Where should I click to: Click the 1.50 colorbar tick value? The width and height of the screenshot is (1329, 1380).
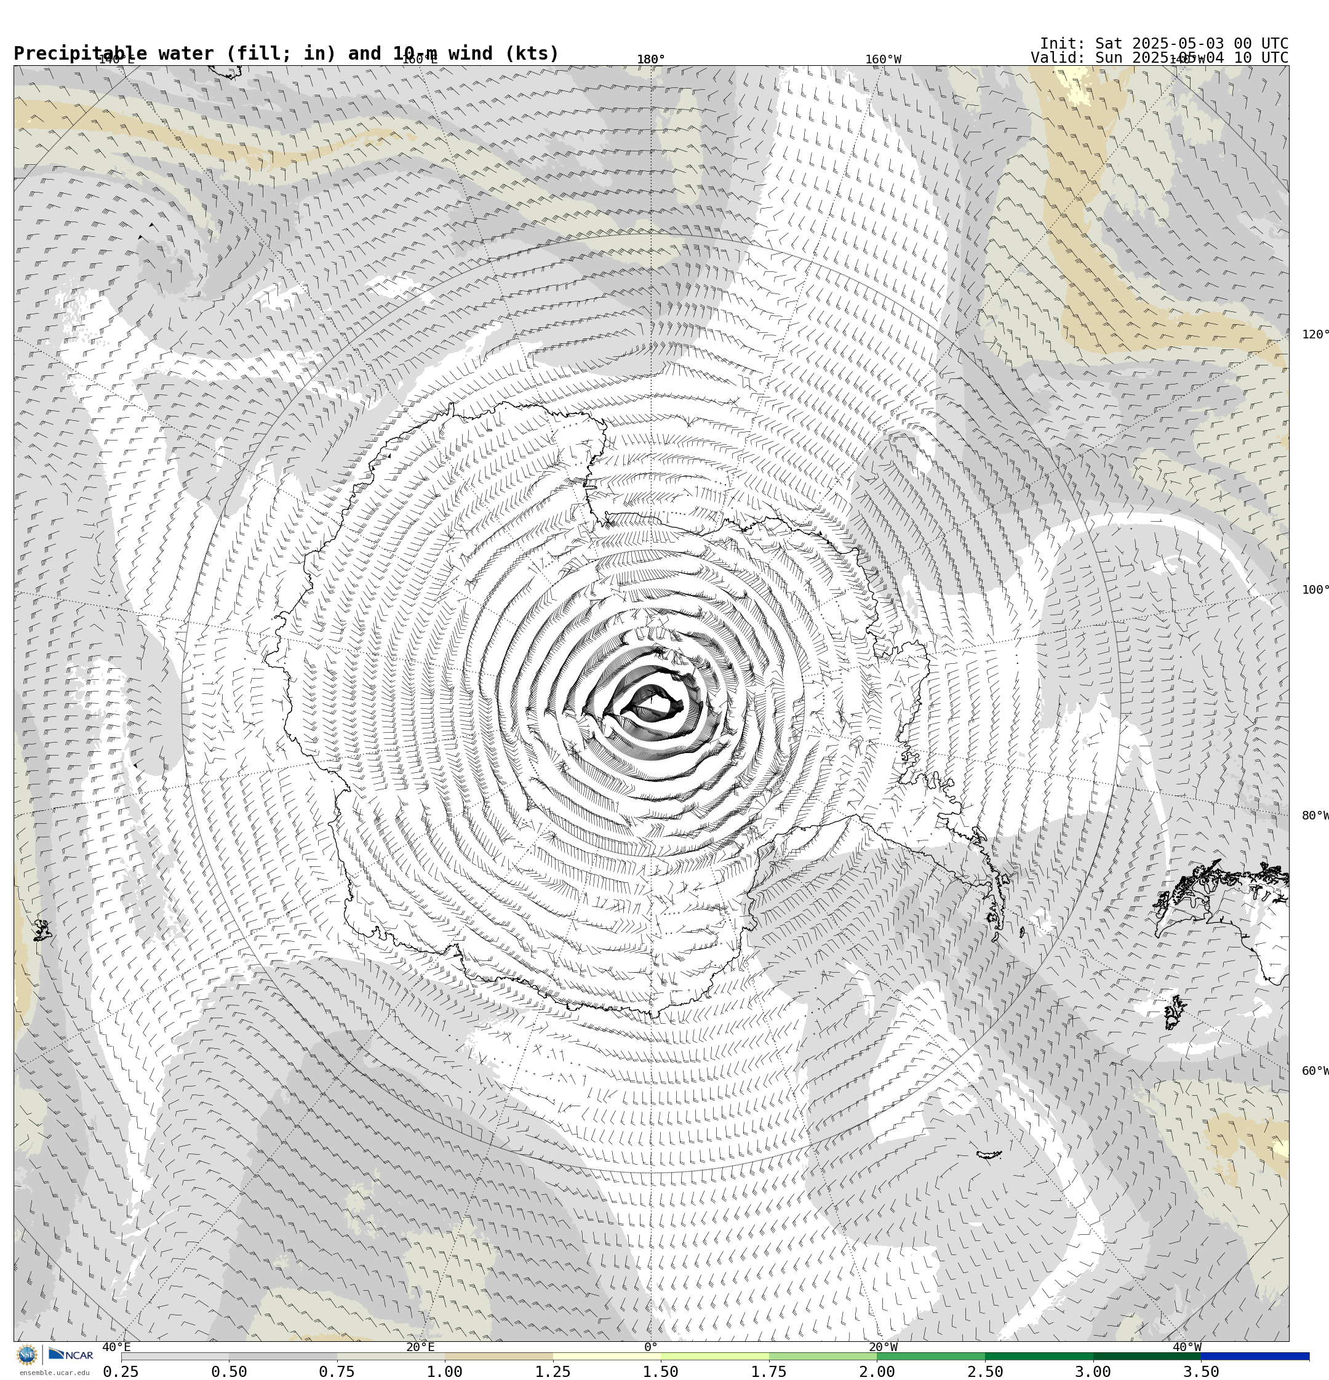[x=661, y=1371]
